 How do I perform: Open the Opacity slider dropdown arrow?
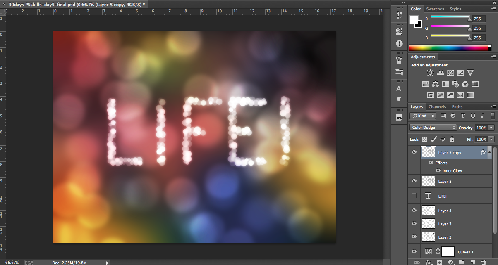491,128
